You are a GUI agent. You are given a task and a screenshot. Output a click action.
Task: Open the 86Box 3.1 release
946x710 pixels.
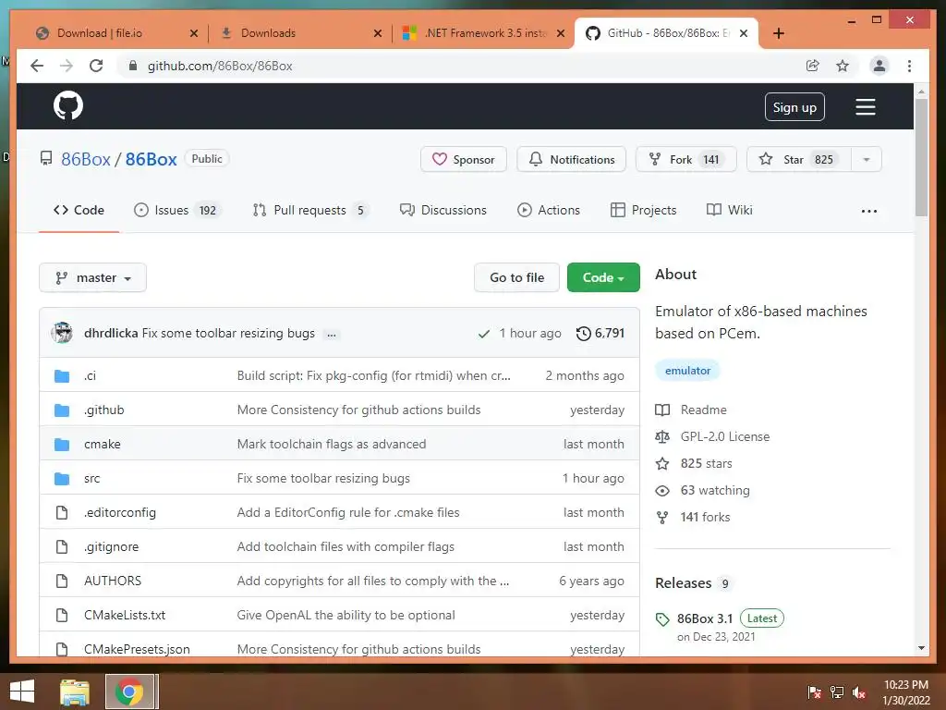coord(705,618)
